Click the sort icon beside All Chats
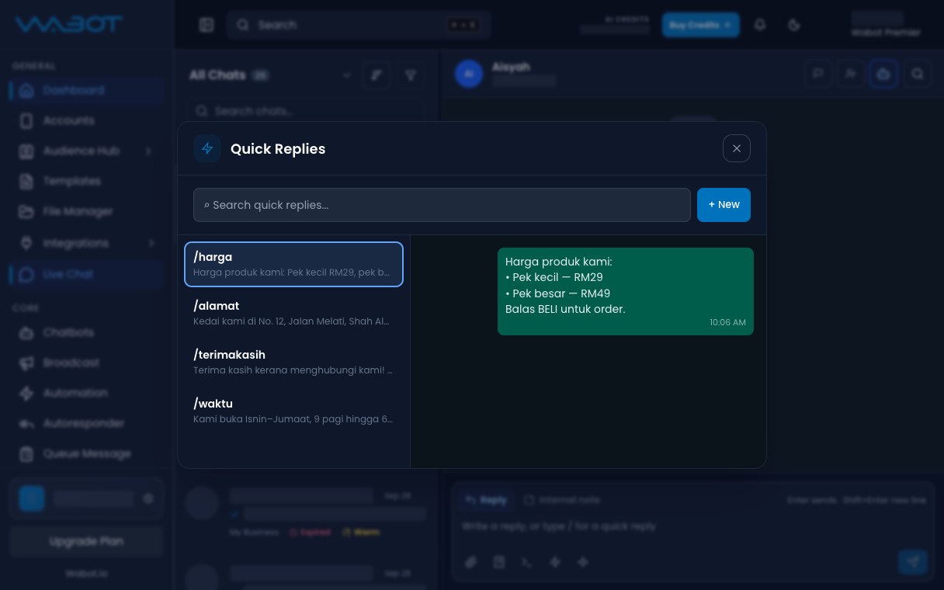This screenshot has width=944, height=590. point(377,75)
